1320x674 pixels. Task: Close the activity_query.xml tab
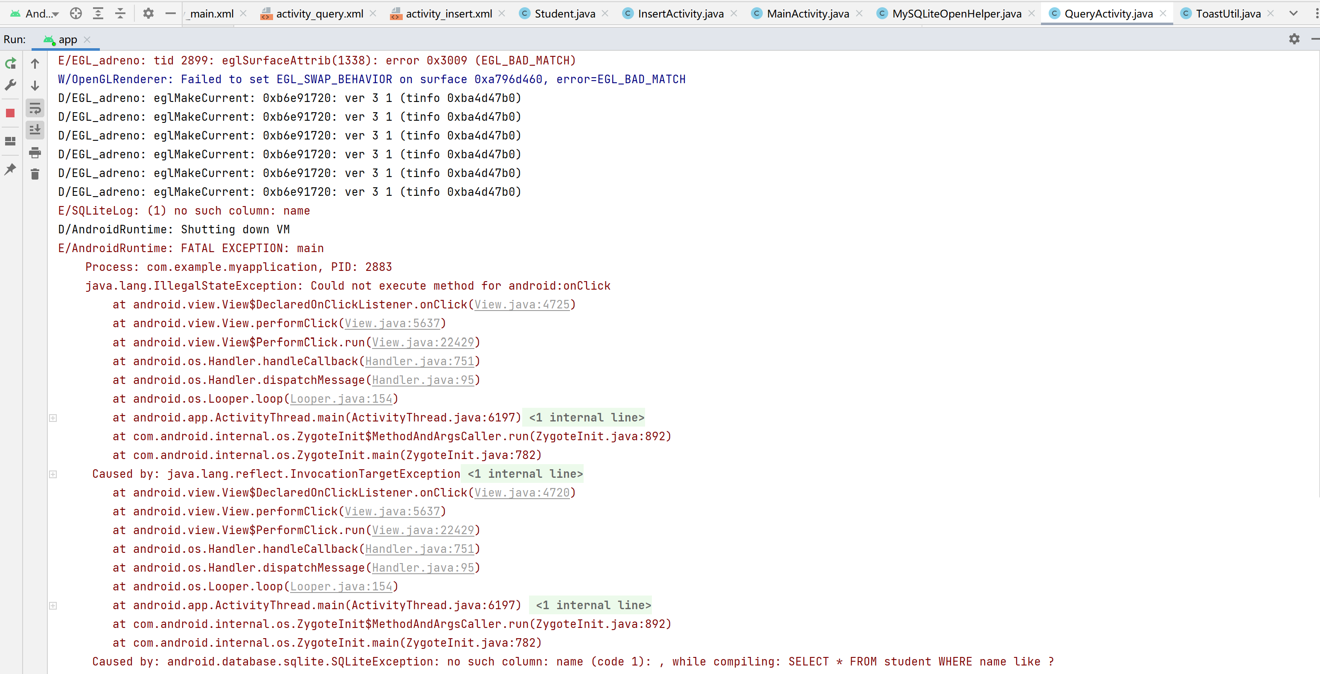coord(373,14)
